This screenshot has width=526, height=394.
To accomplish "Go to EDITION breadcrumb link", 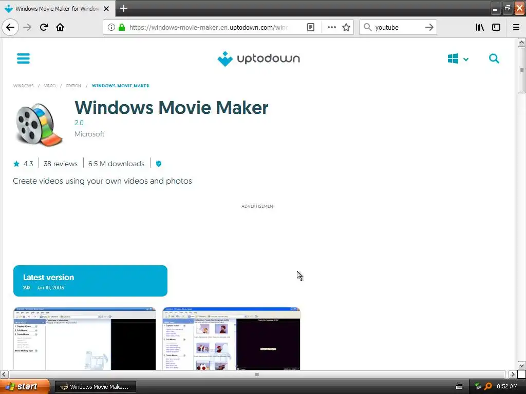I will tap(73, 86).
